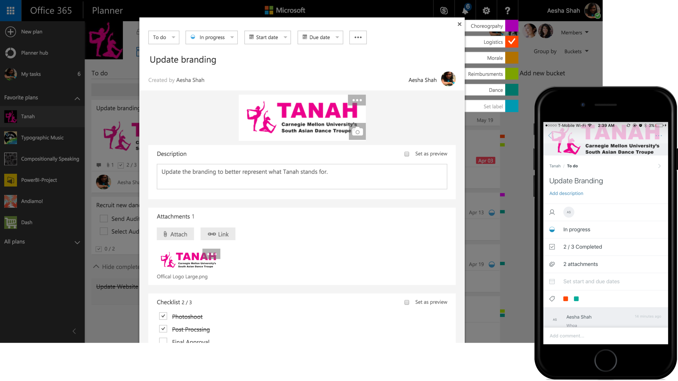Click the help question mark icon
678x381 pixels.
pos(507,11)
